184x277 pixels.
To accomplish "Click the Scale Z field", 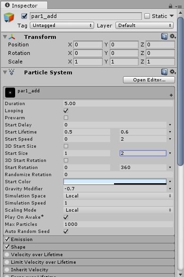I will pos(160,62).
